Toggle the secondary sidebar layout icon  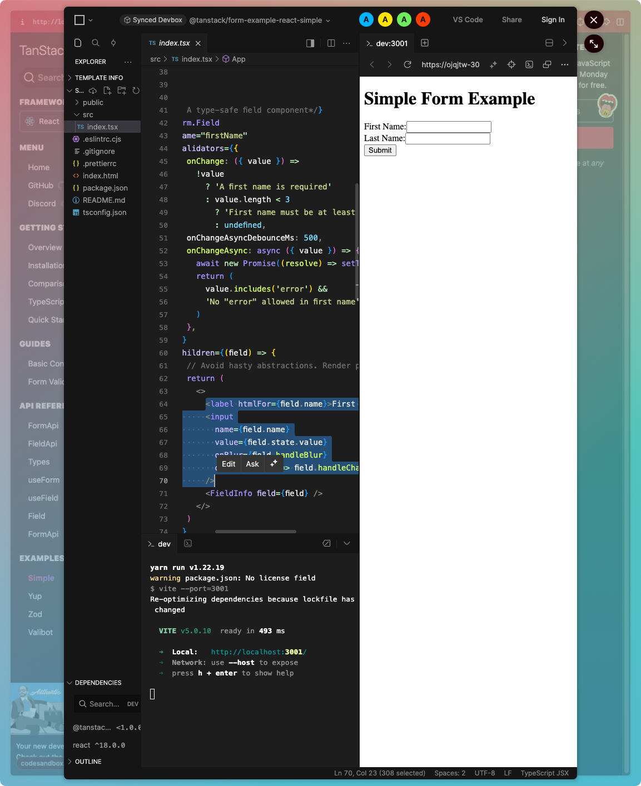point(310,43)
